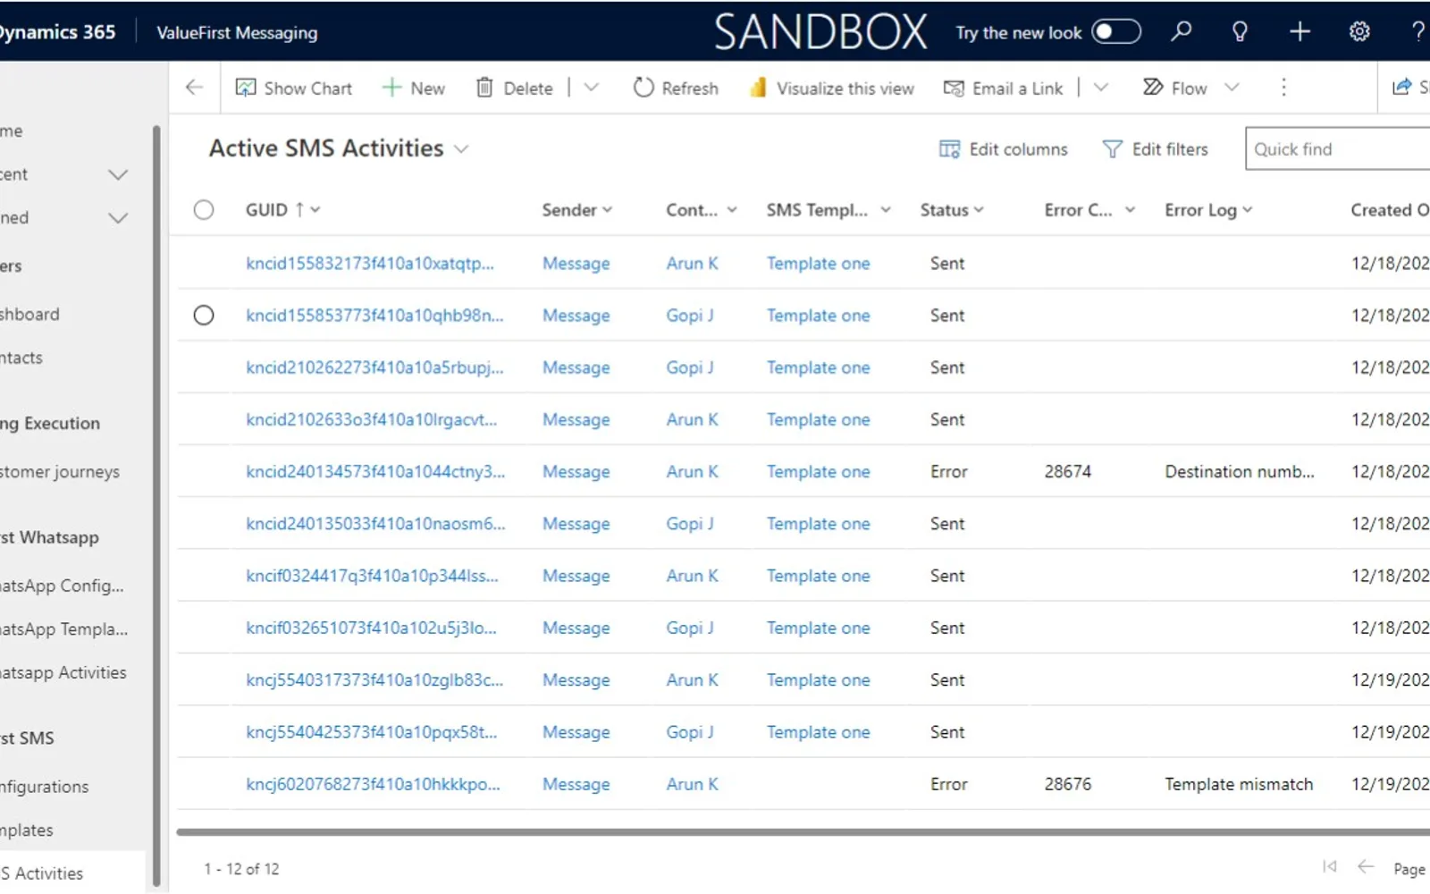Viewport: 1430px width, 894px height.
Task: Click ValueFirst Messaging app name
Action: 237,32
